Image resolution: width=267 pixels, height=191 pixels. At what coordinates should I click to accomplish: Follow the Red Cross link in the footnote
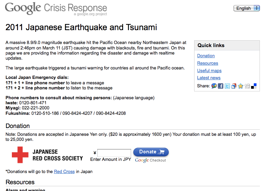[64, 172]
